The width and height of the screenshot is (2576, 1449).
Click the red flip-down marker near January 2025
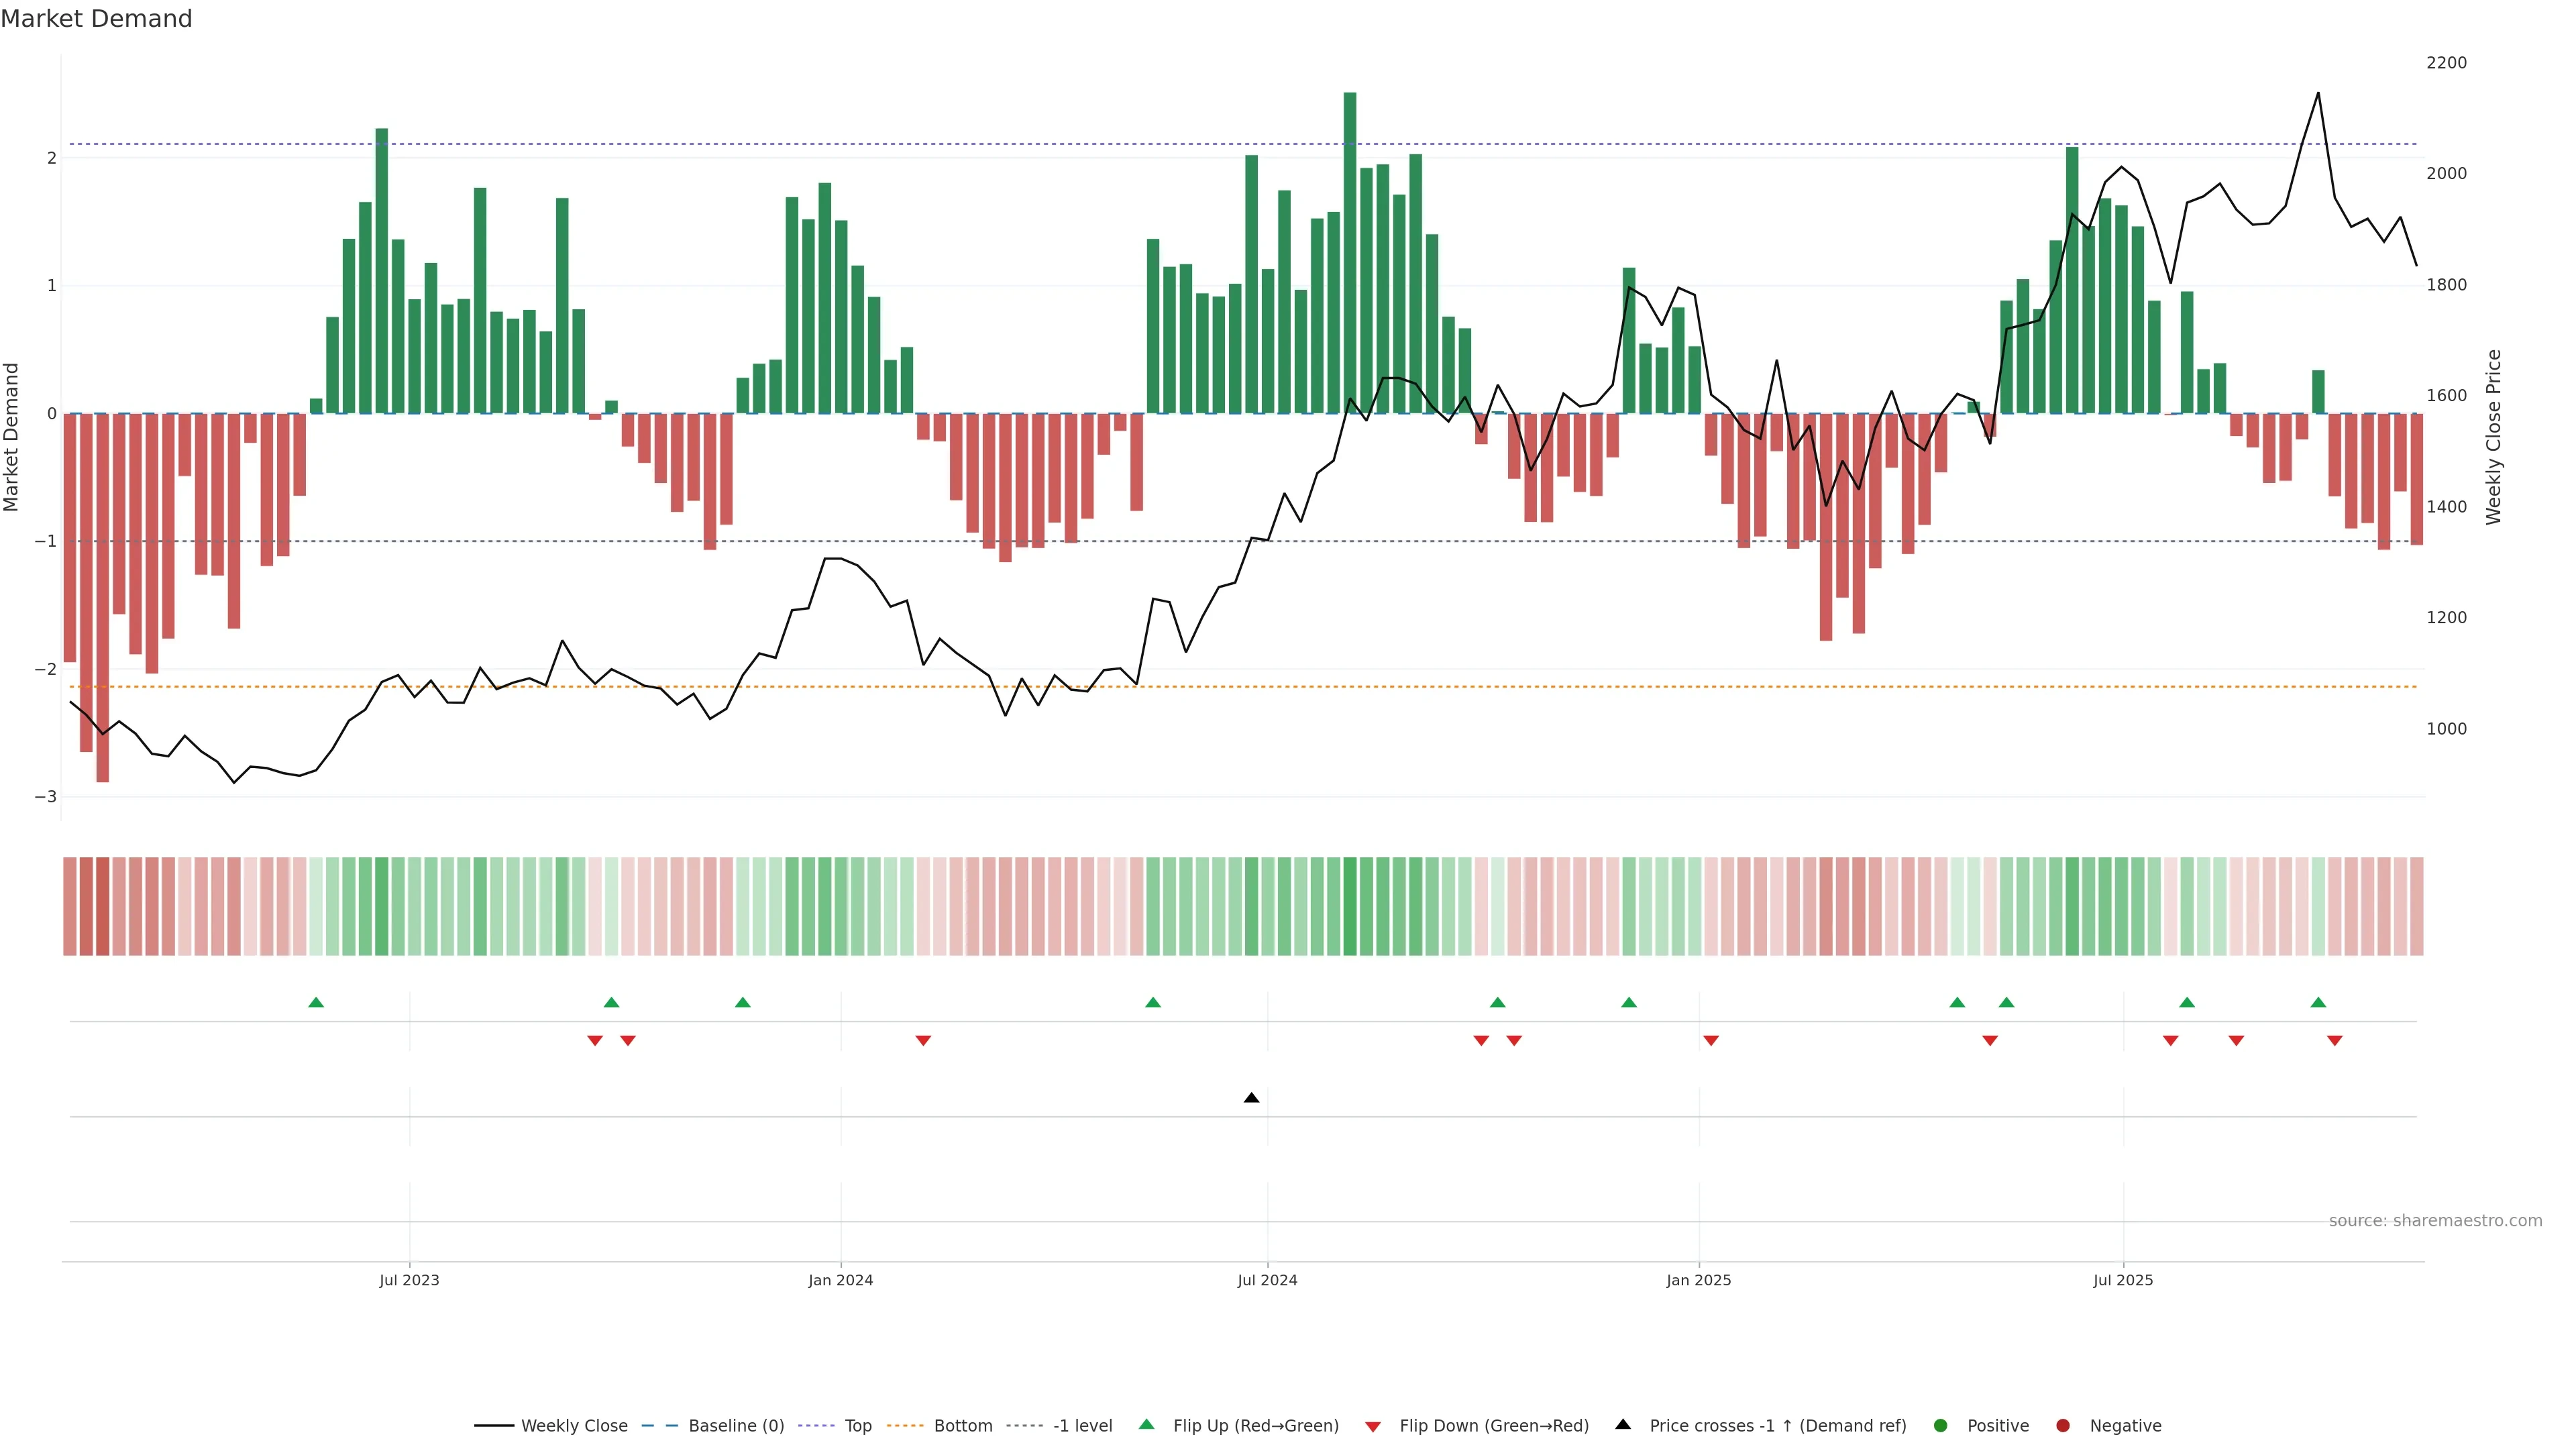pyautogui.click(x=1711, y=1041)
